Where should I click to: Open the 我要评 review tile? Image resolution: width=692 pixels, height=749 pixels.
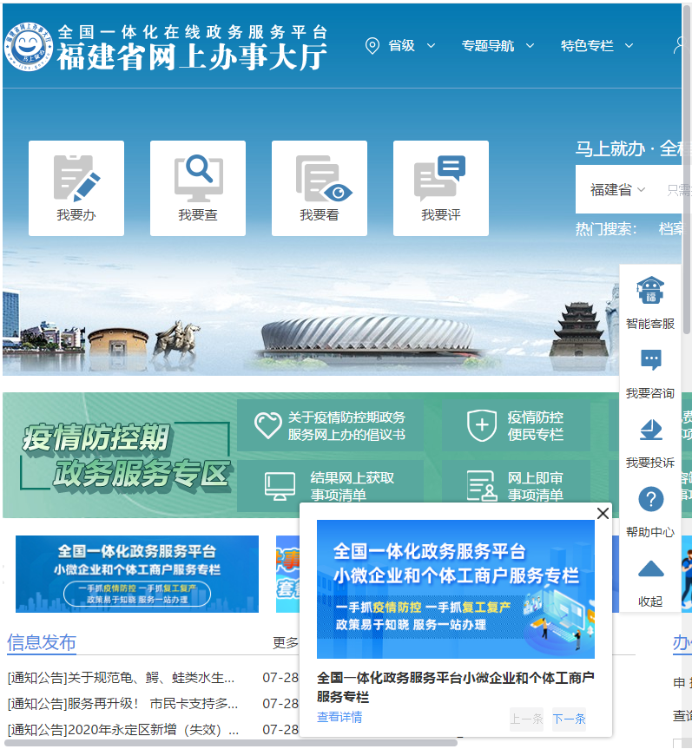coord(440,188)
